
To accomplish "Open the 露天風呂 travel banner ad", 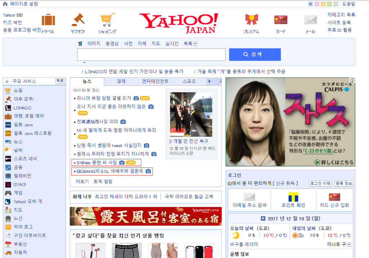I will click(146, 216).
